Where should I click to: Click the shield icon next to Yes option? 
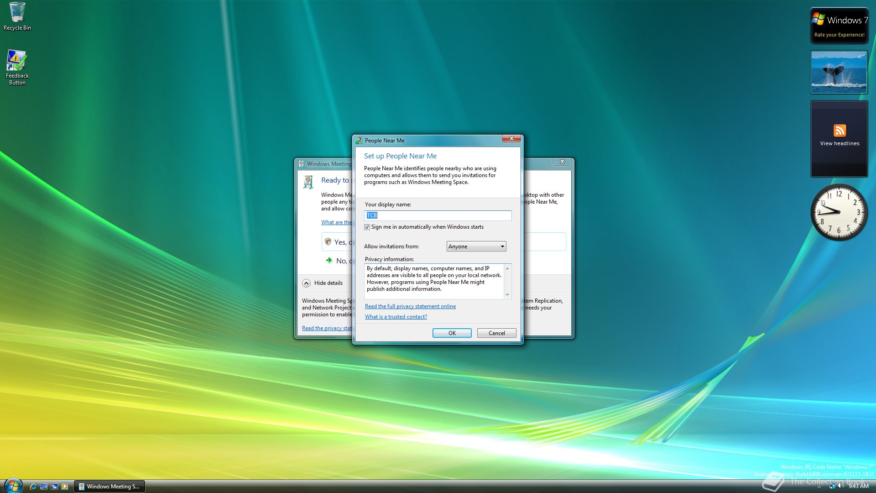click(x=328, y=241)
